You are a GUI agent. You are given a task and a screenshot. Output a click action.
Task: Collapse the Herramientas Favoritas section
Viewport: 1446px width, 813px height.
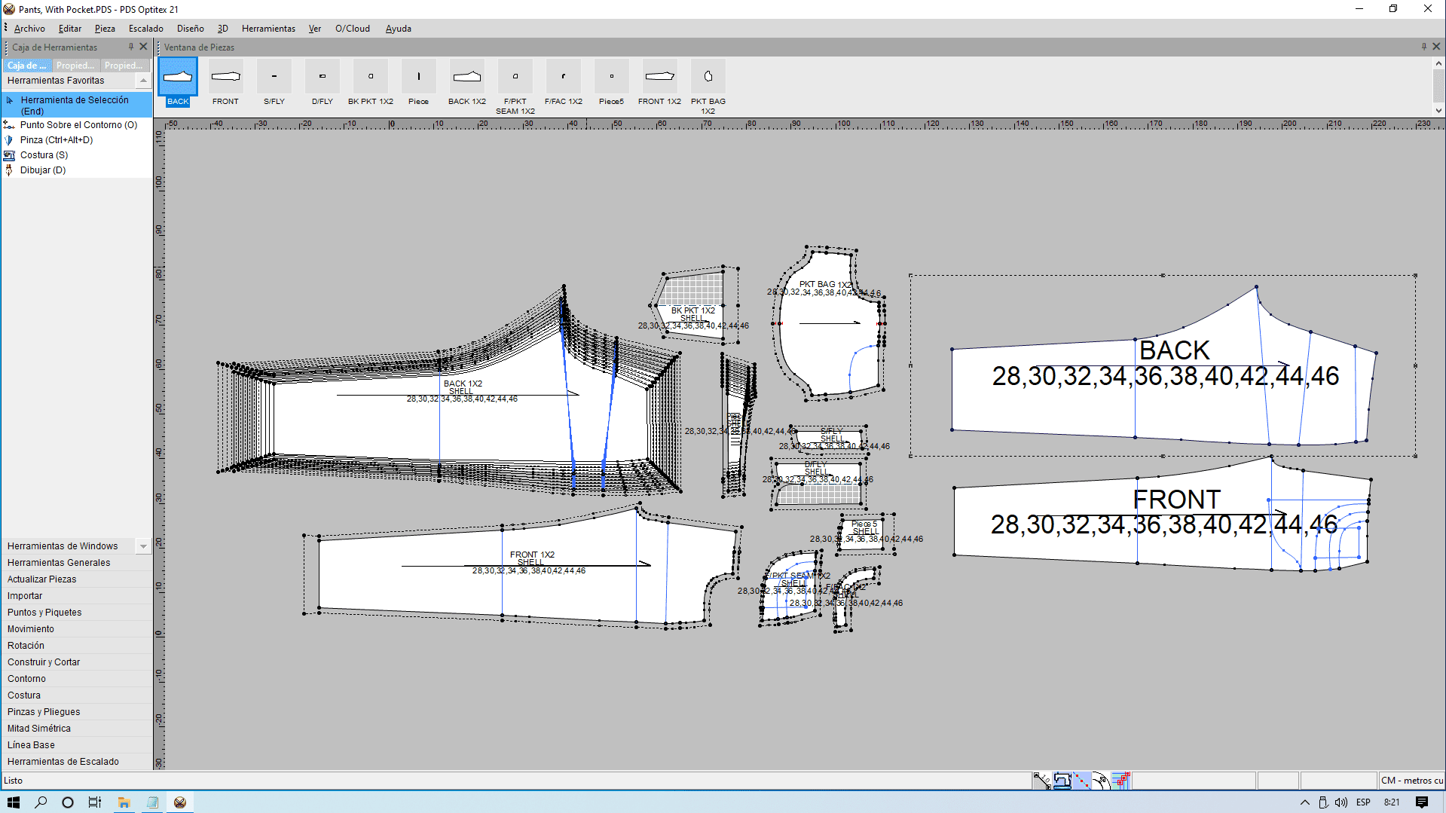pyautogui.click(x=142, y=81)
